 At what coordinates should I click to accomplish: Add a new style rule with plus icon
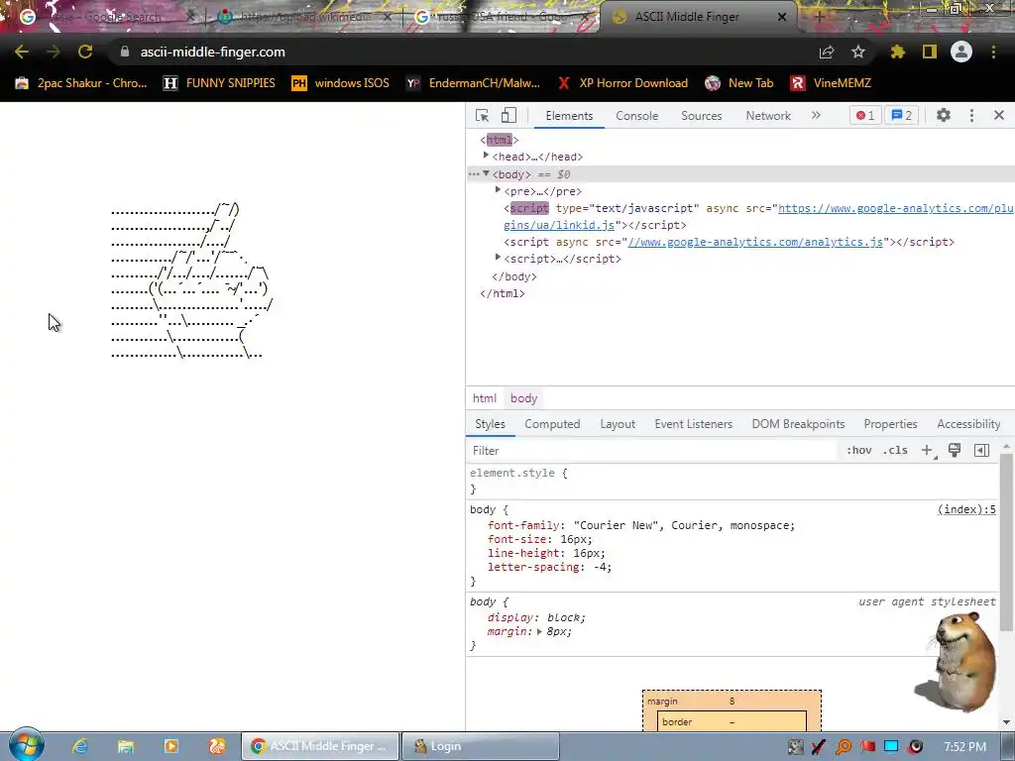click(x=927, y=451)
